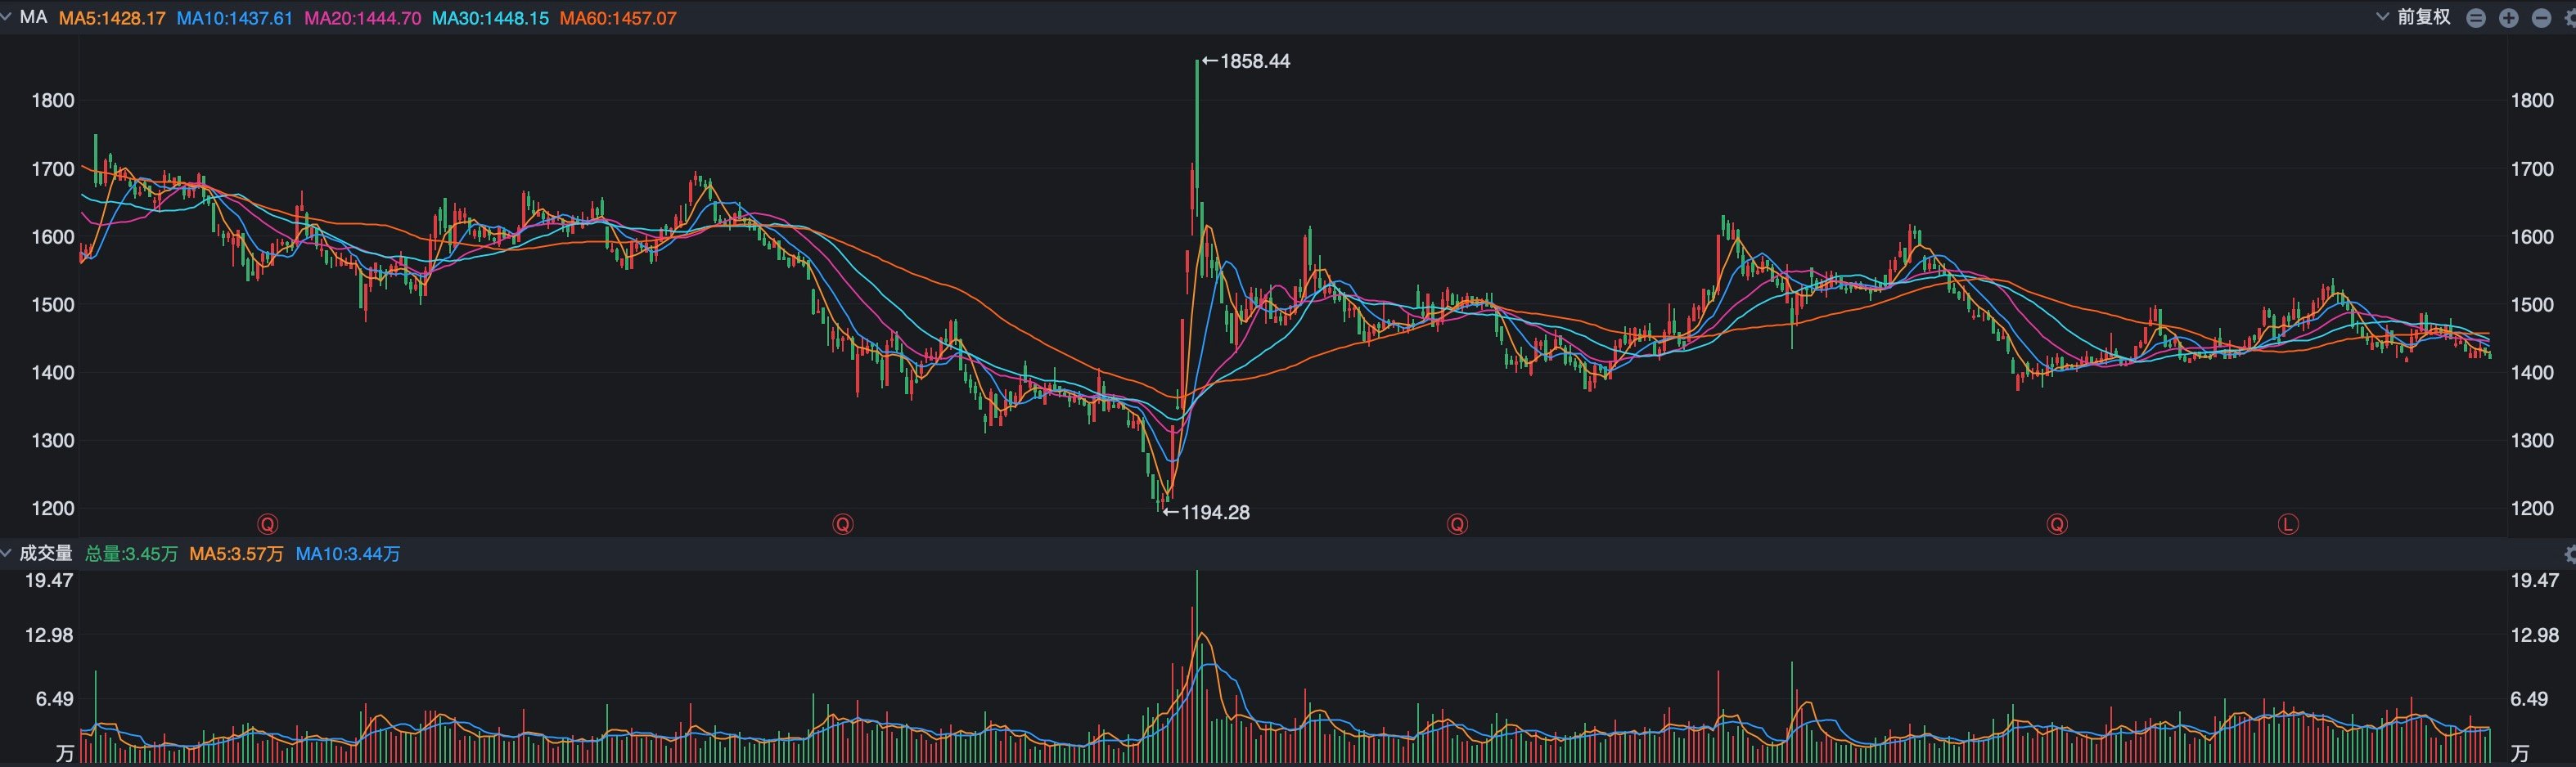Click the zoom out minus icon
This screenshot has width=2576, height=767.
click(2541, 18)
